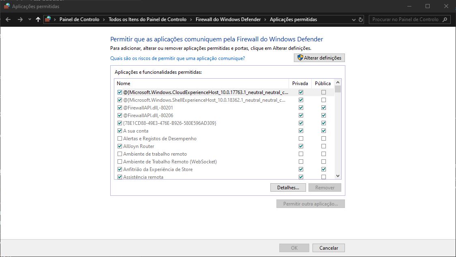Click the firewall icon in title bar
456x257 pixels.
6,6
